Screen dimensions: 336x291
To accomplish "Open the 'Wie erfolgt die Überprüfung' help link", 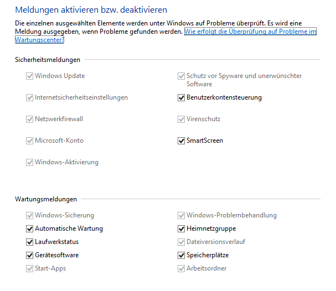I will pyautogui.click(x=250, y=32).
